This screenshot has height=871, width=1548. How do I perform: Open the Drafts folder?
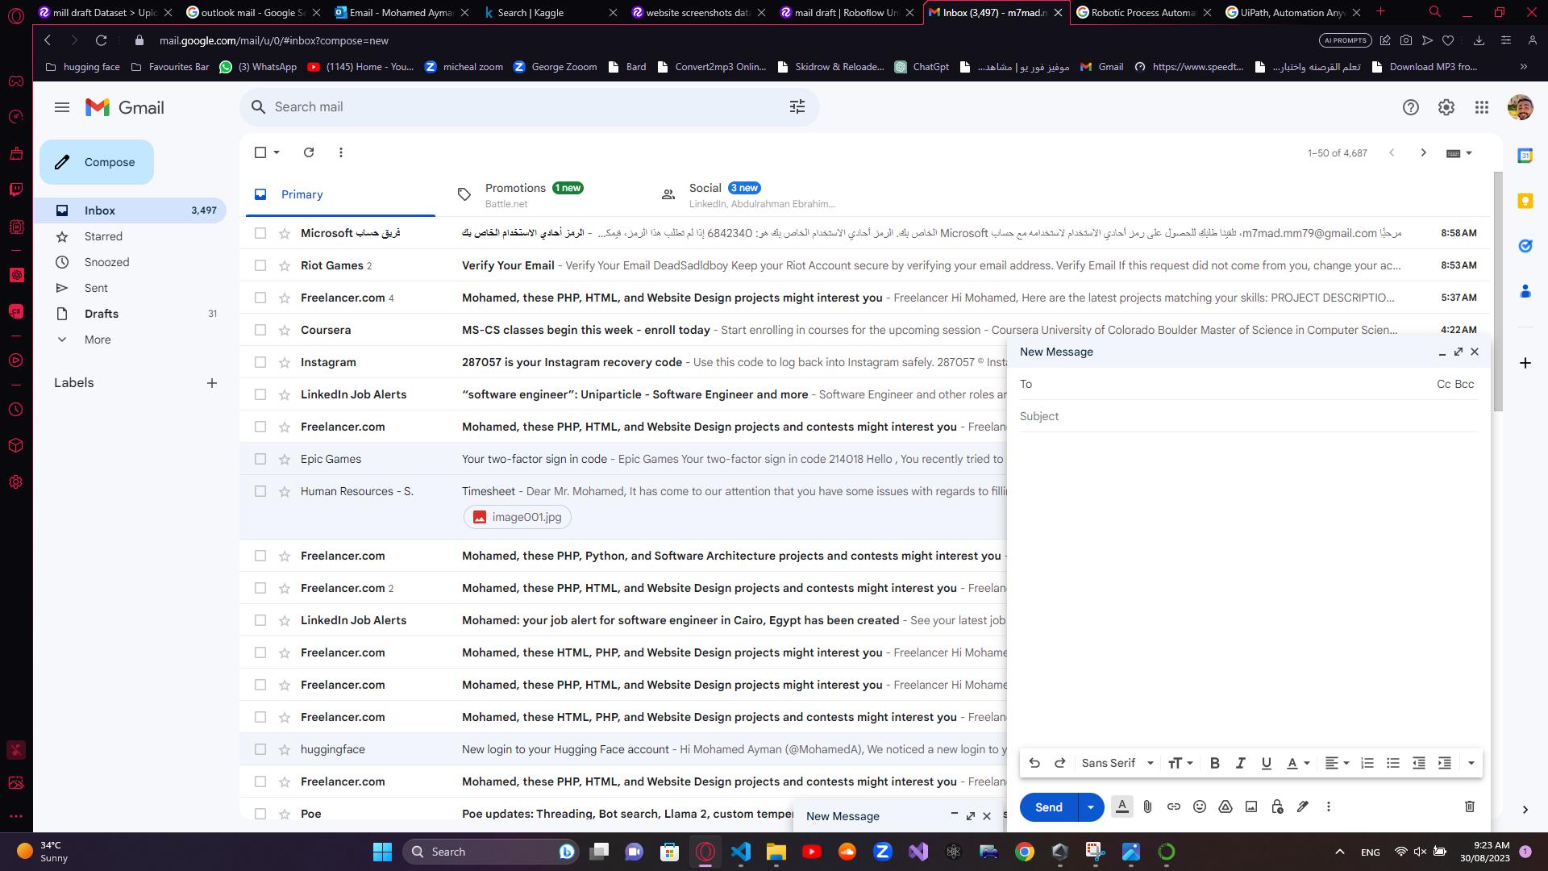point(102,314)
